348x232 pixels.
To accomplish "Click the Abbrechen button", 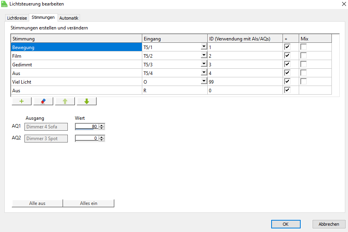I will pyautogui.click(x=329, y=224).
